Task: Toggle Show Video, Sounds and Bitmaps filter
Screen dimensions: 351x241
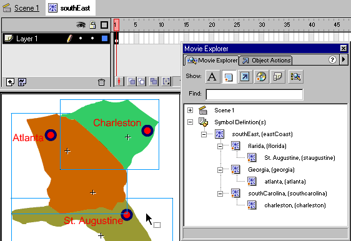Action: click(x=261, y=77)
